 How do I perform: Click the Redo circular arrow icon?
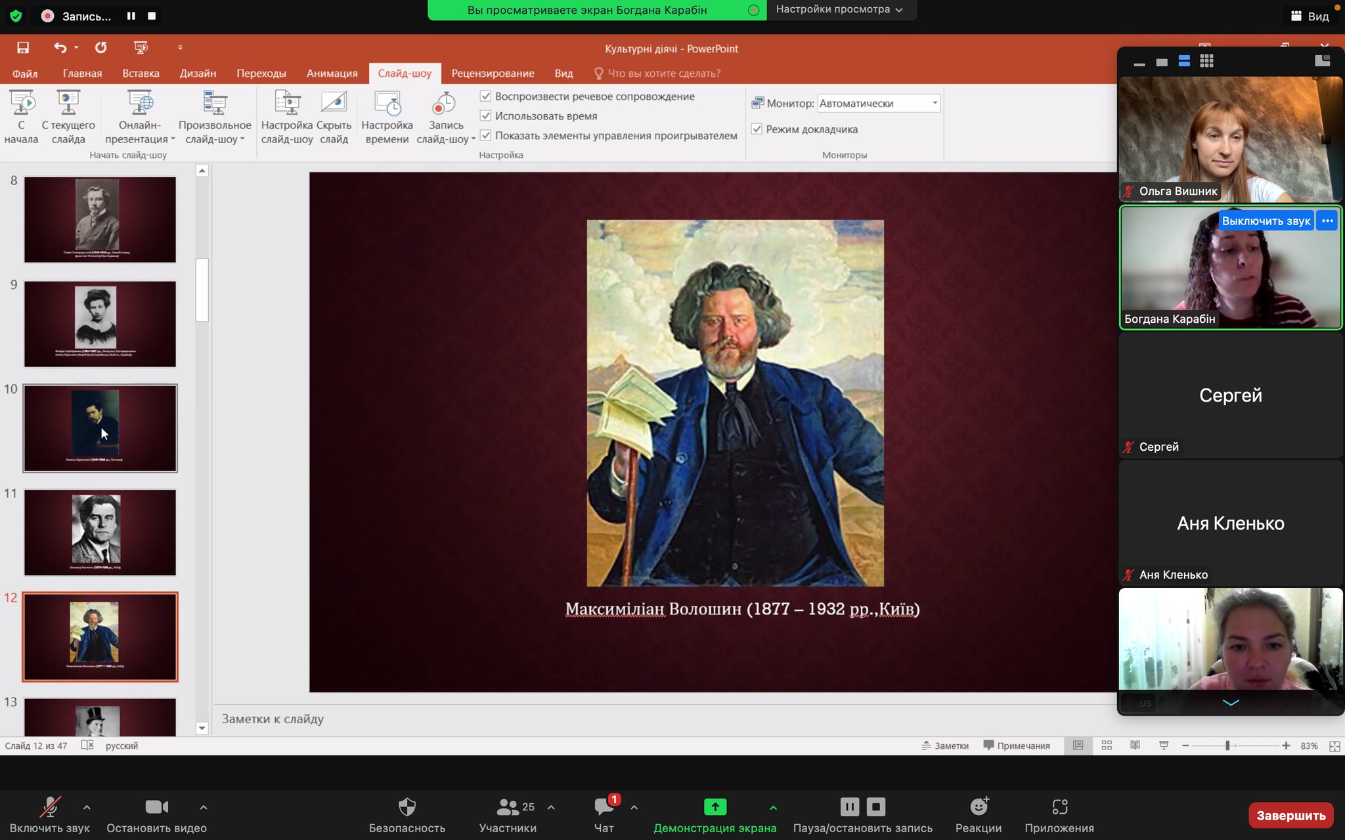[x=100, y=48]
